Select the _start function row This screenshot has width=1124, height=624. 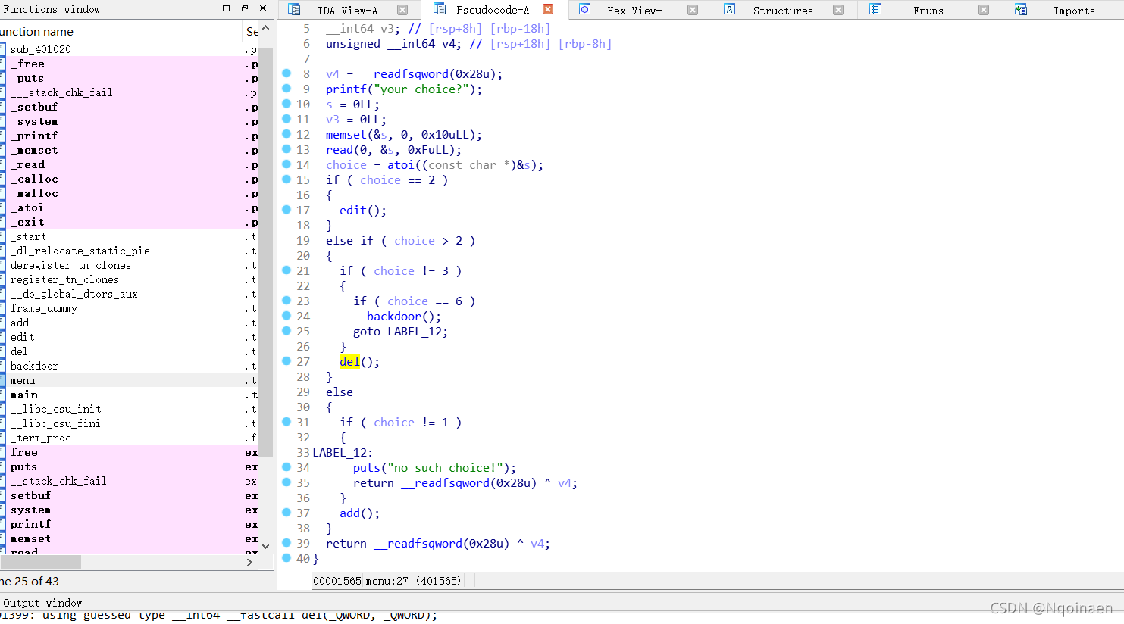tap(129, 236)
